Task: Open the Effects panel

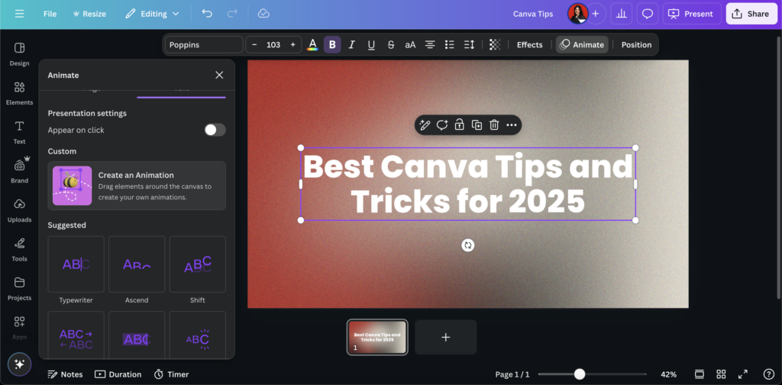Action: [530, 44]
